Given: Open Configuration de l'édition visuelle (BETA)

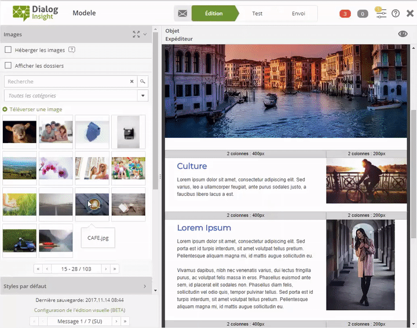Looking at the screenshot, I should pos(79,310).
